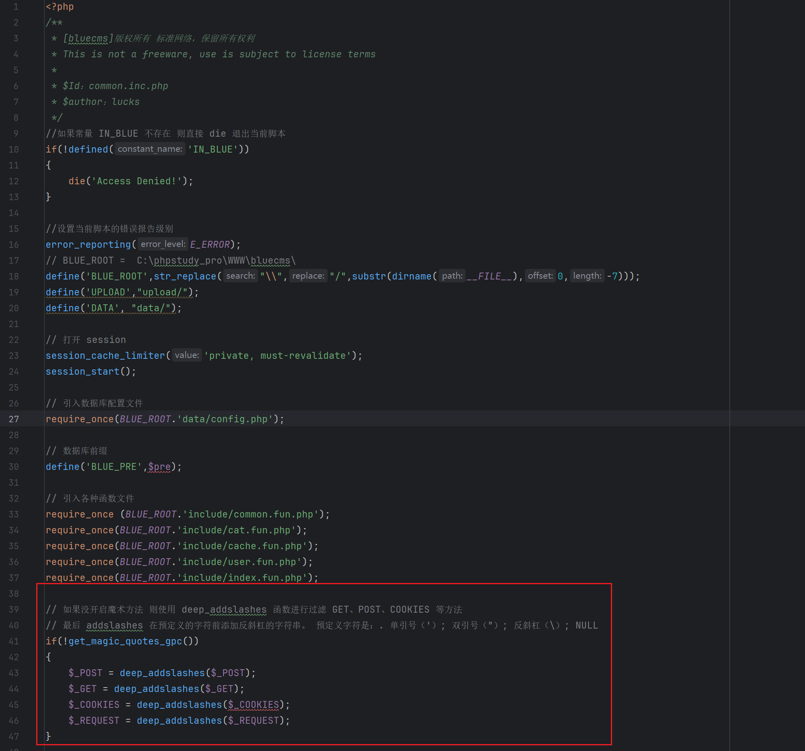Image resolution: width=805 pixels, height=751 pixels.
Task: Click the $pre variable on line 30
Action: [x=160, y=467]
